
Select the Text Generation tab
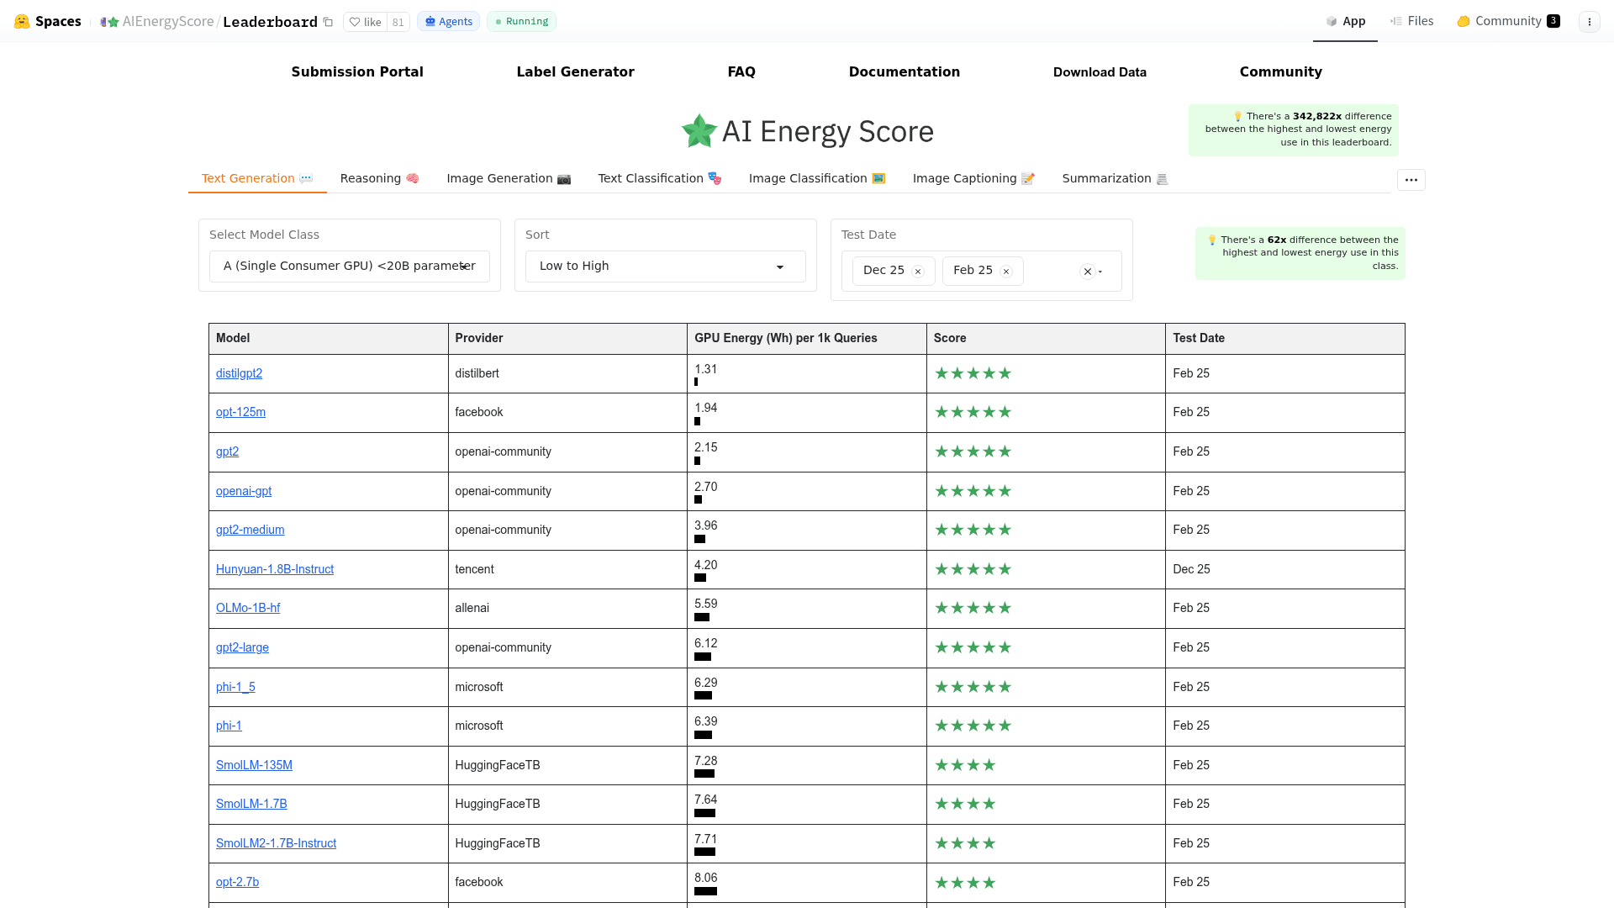click(x=257, y=178)
